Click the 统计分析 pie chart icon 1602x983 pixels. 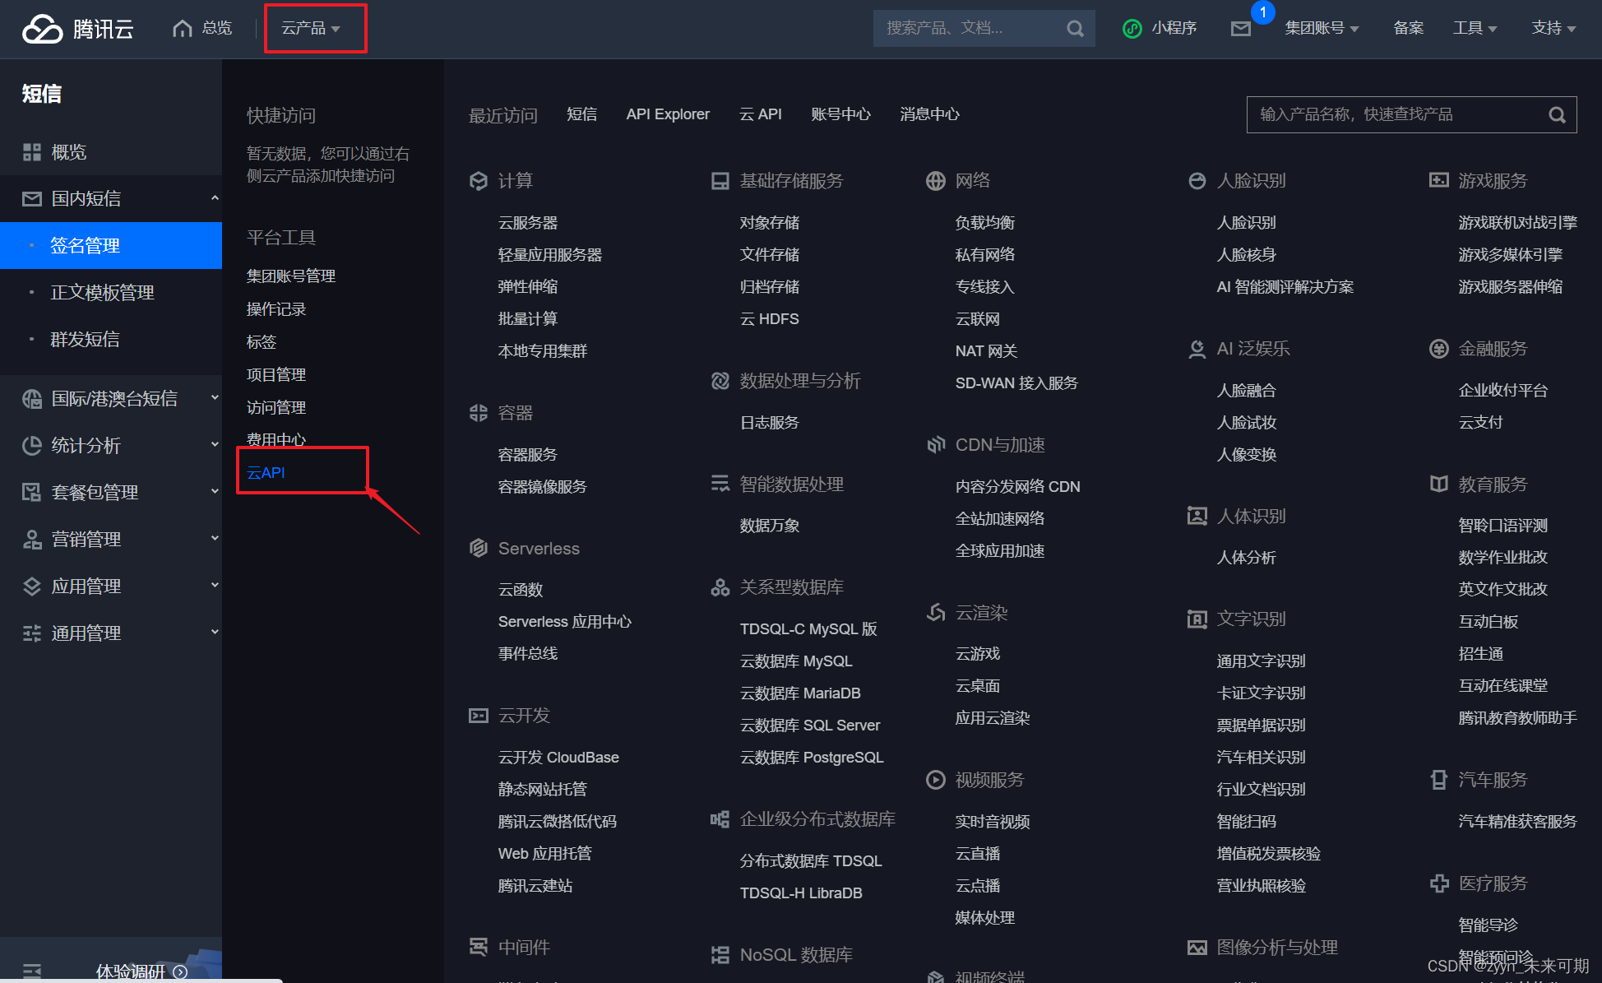(x=32, y=446)
